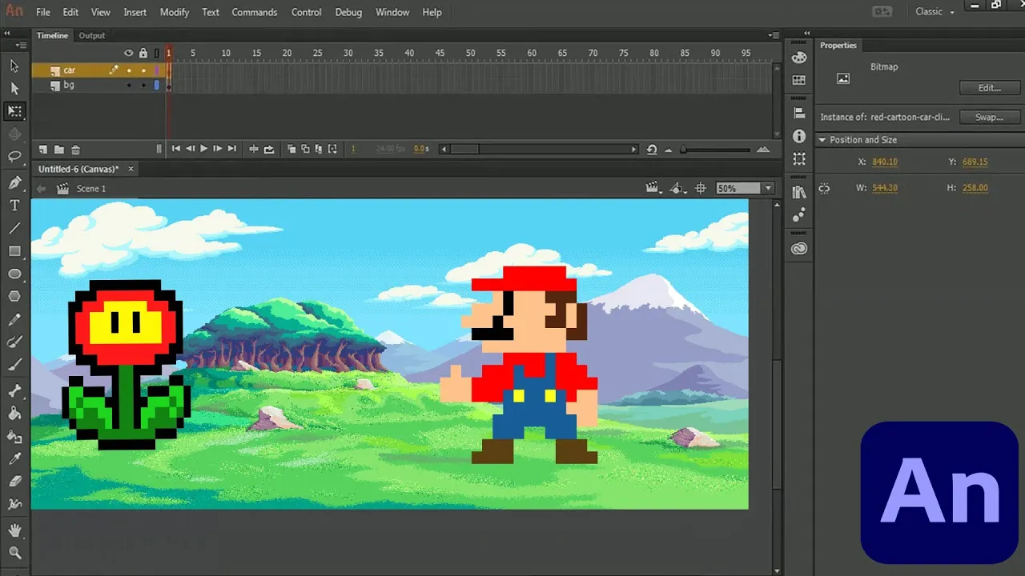
Task: Open the Control menu
Action: coord(307,12)
